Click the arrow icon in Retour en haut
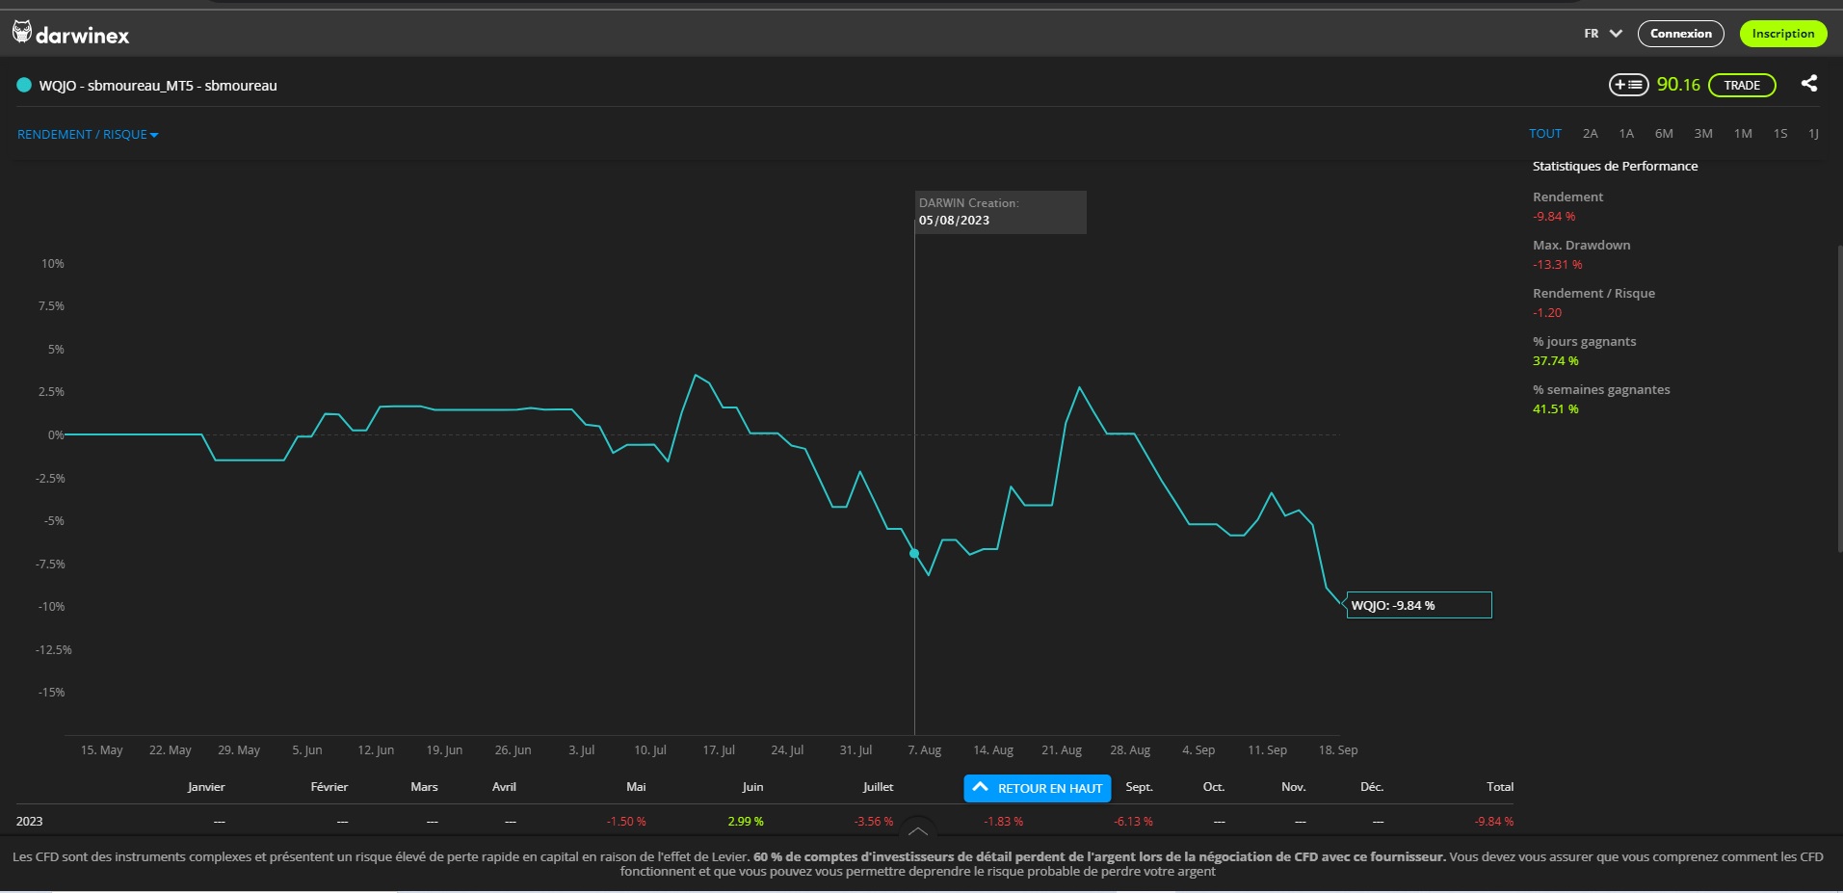This screenshot has width=1843, height=893. coord(980,787)
